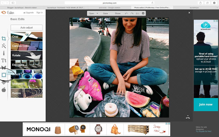Click Share in the editor toolbar

118,13
